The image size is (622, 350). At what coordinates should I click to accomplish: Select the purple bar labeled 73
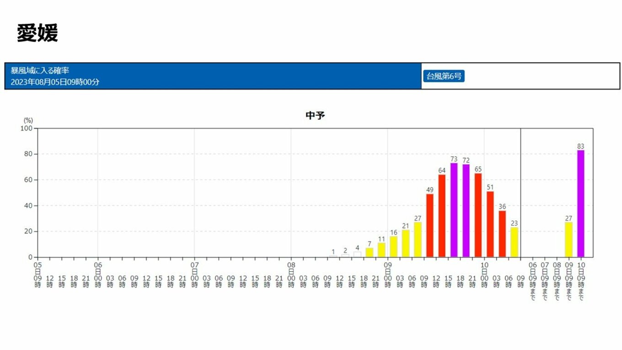click(x=454, y=210)
